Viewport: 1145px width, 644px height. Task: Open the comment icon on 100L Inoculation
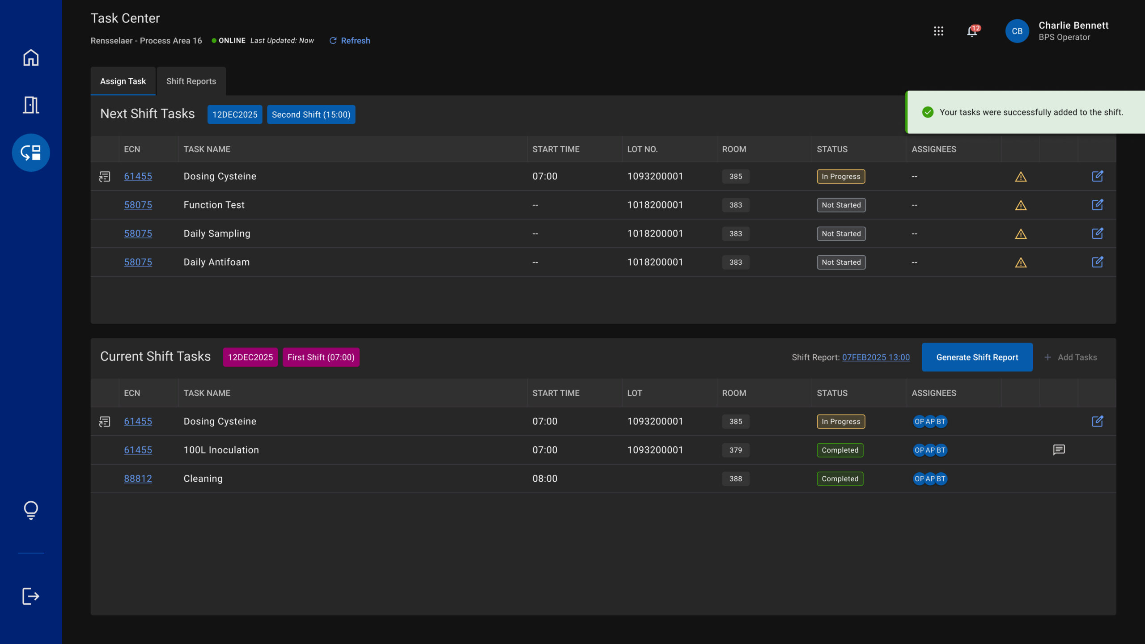pos(1059,450)
